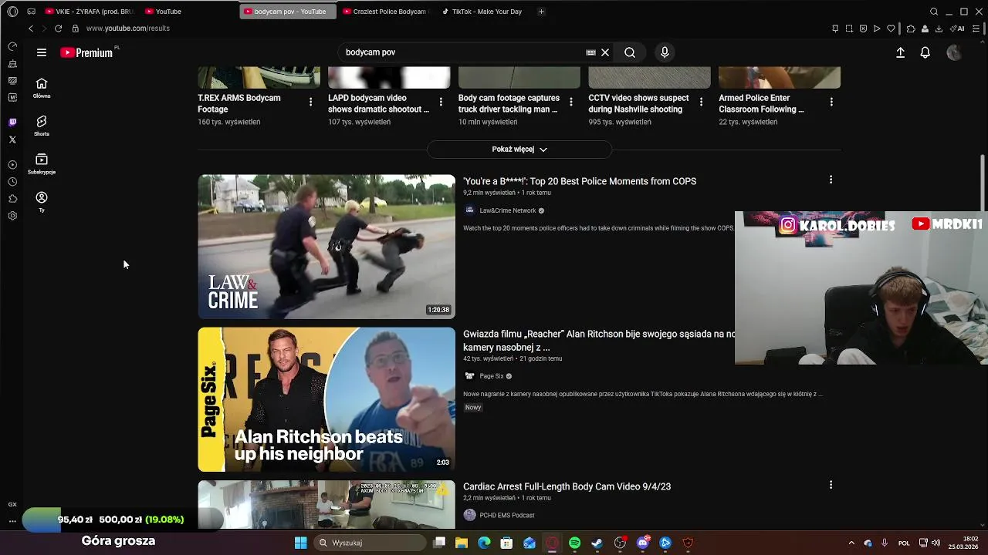Open browser sidebar history clock icon

[12, 182]
